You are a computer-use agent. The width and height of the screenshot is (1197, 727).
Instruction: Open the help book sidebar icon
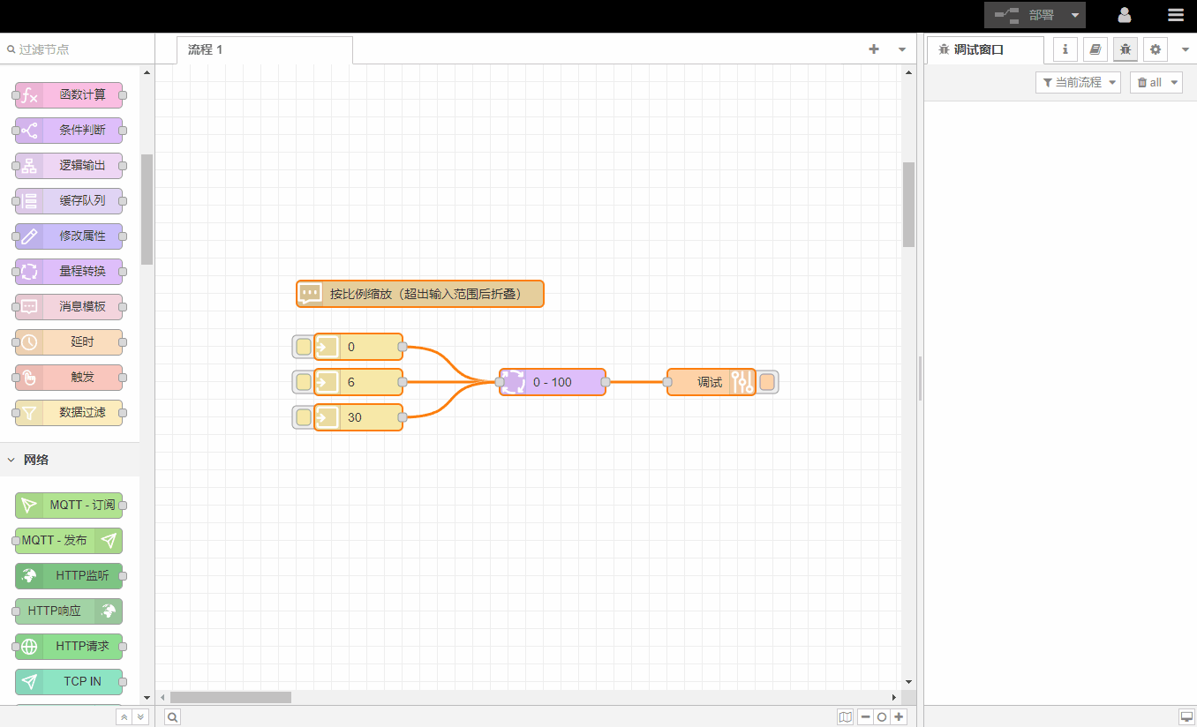click(1095, 49)
